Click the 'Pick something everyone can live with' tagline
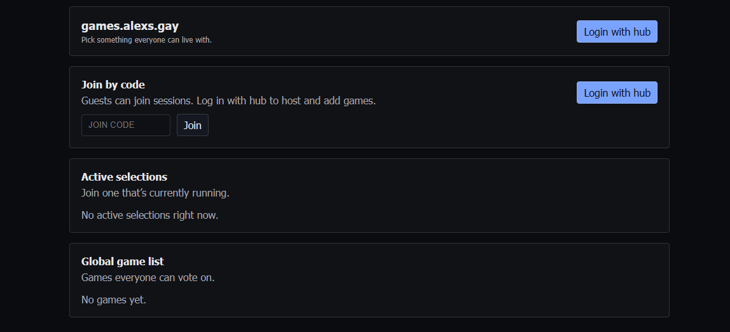This screenshot has width=730, height=332. coord(146,40)
